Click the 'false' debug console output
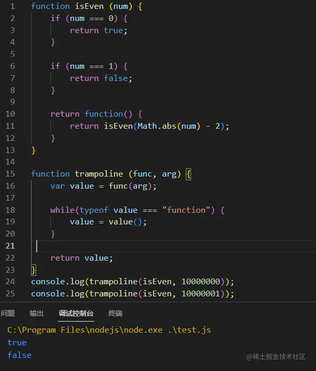This screenshot has width=316, height=371. [19, 355]
